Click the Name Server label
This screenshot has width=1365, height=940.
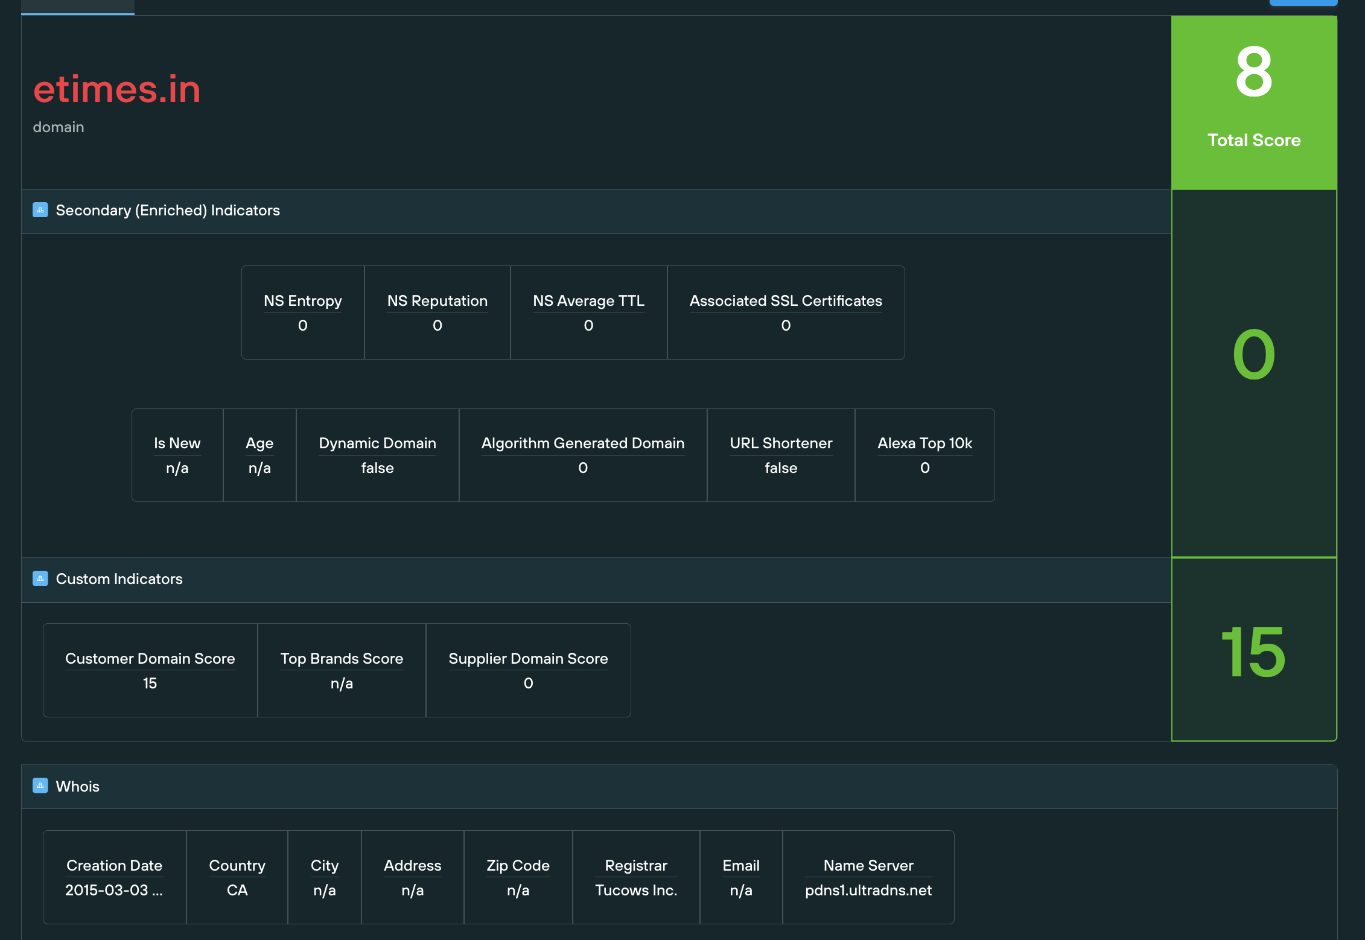[868, 865]
